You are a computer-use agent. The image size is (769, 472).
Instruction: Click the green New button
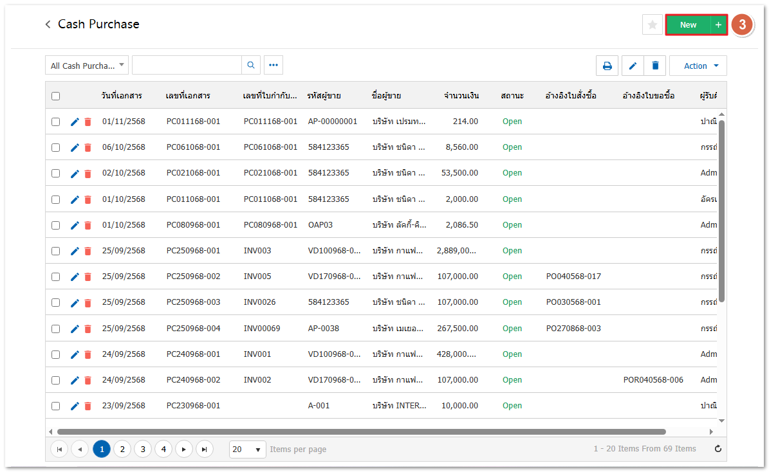click(x=688, y=24)
